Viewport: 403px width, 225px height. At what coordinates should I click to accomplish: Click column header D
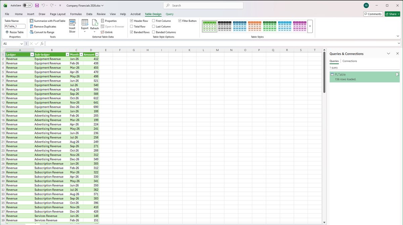91,50
